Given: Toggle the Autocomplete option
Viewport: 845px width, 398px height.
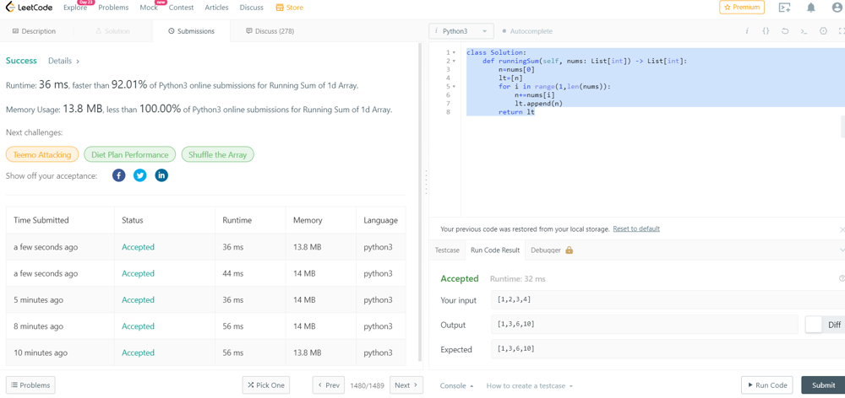Looking at the screenshot, I should 527,31.
